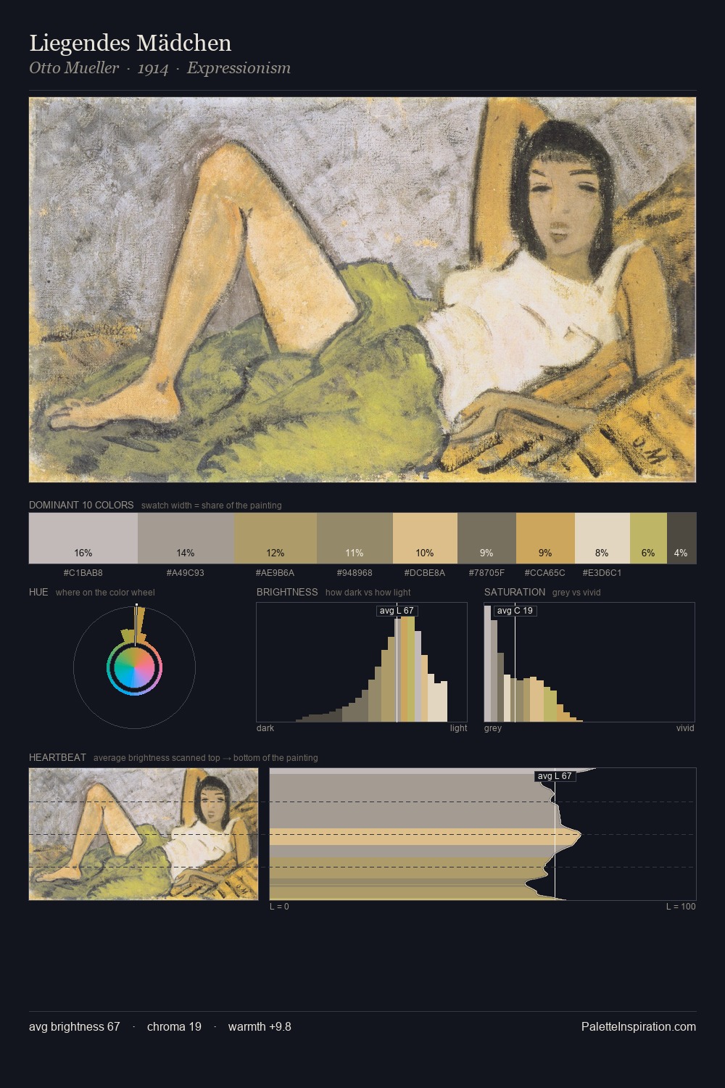Click the 12% swatch #AE9B6A
Screen dimensions: 725x1088
click(275, 538)
